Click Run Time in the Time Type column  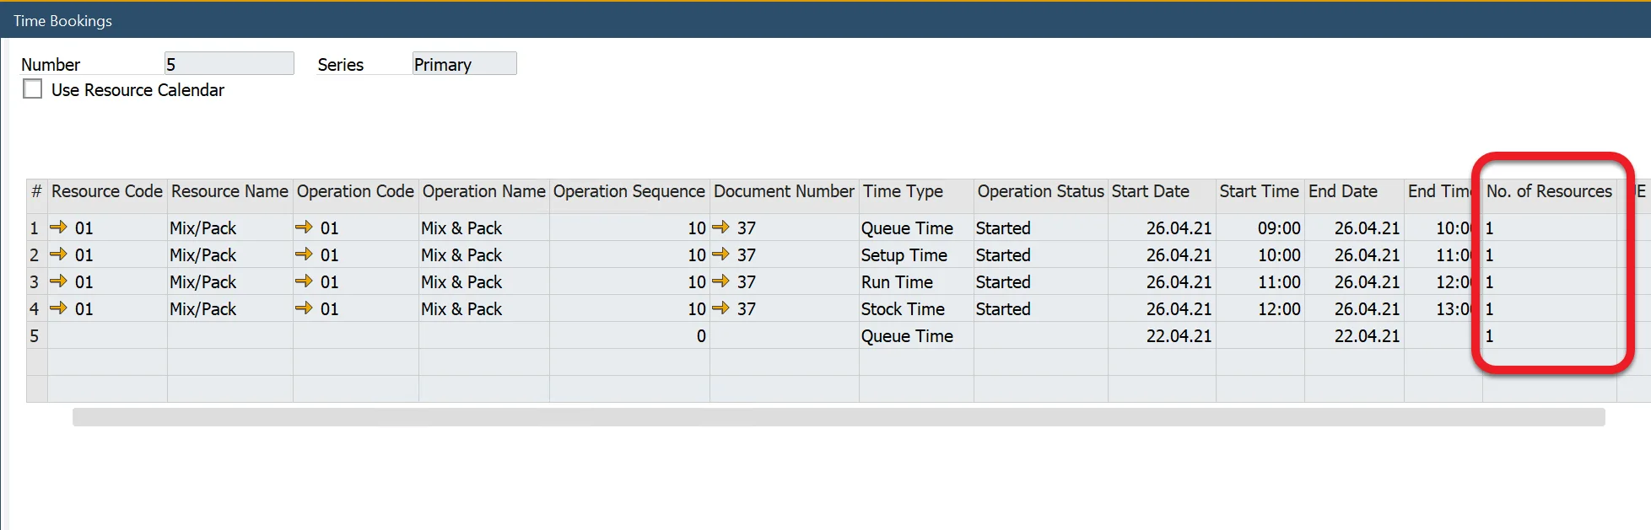pyautogui.click(x=897, y=282)
